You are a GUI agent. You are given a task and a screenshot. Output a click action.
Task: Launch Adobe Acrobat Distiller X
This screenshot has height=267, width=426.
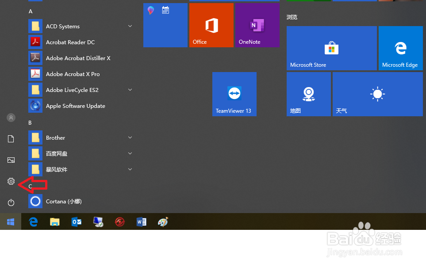[81, 58]
